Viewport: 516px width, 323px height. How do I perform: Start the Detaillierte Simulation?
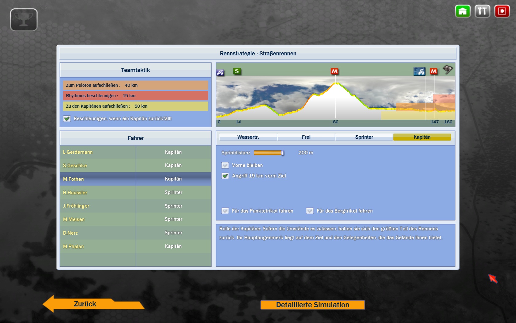coord(312,305)
